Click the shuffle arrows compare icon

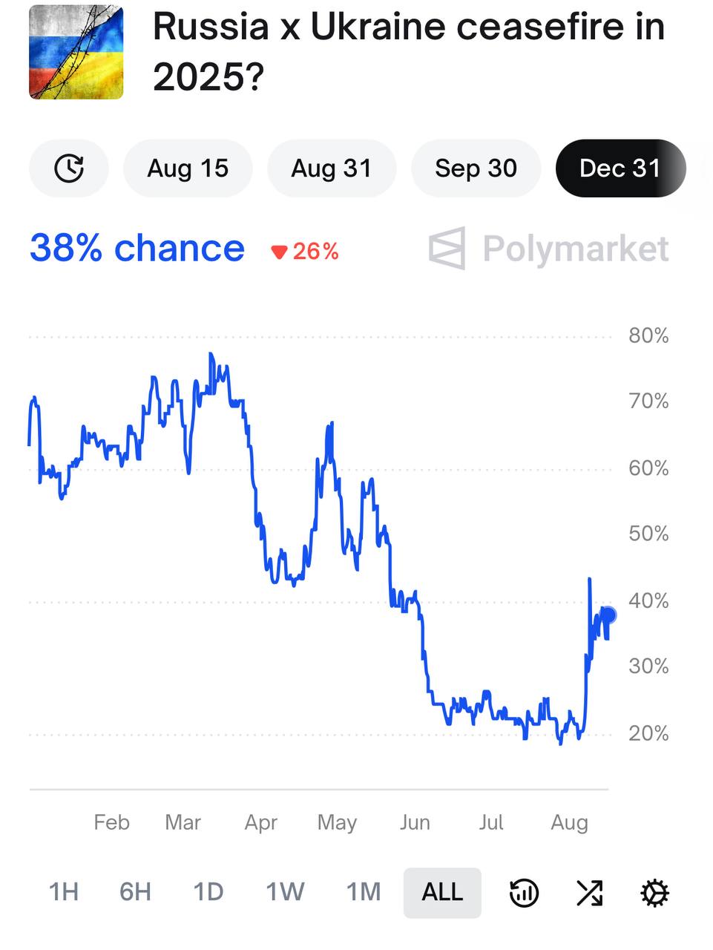590,892
